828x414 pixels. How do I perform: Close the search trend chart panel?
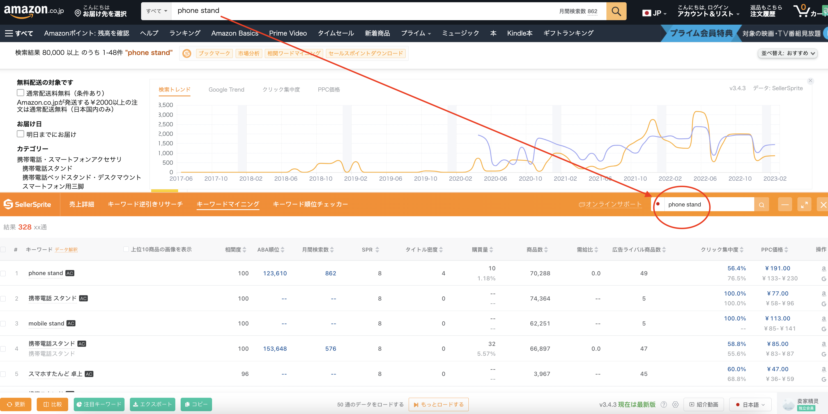click(x=810, y=81)
